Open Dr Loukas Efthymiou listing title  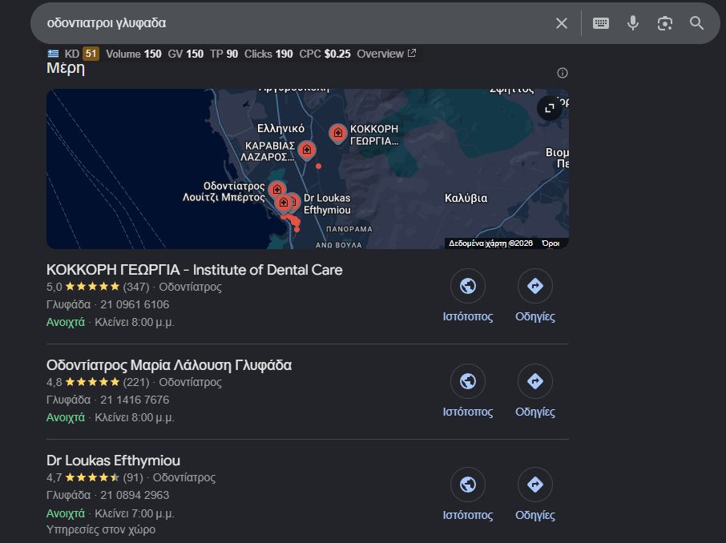pyautogui.click(x=114, y=461)
